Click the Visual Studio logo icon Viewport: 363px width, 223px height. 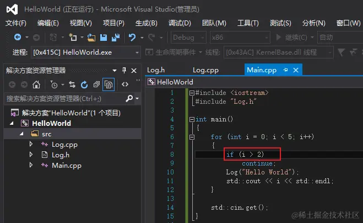click(x=12, y=9)
